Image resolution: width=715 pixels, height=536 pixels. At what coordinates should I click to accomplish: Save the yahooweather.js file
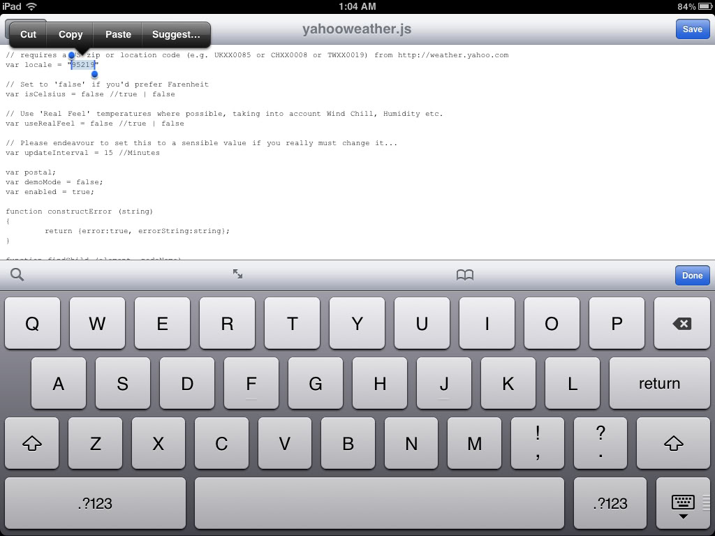click(x=692, y=29)
